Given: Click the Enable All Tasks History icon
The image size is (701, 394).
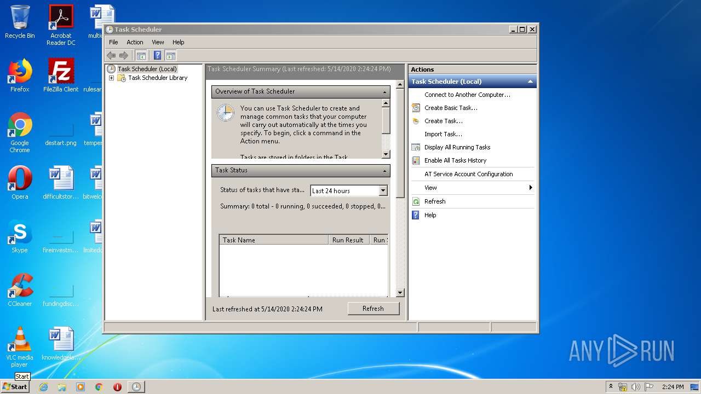Looking at the screenshot, I should point(416,160).
